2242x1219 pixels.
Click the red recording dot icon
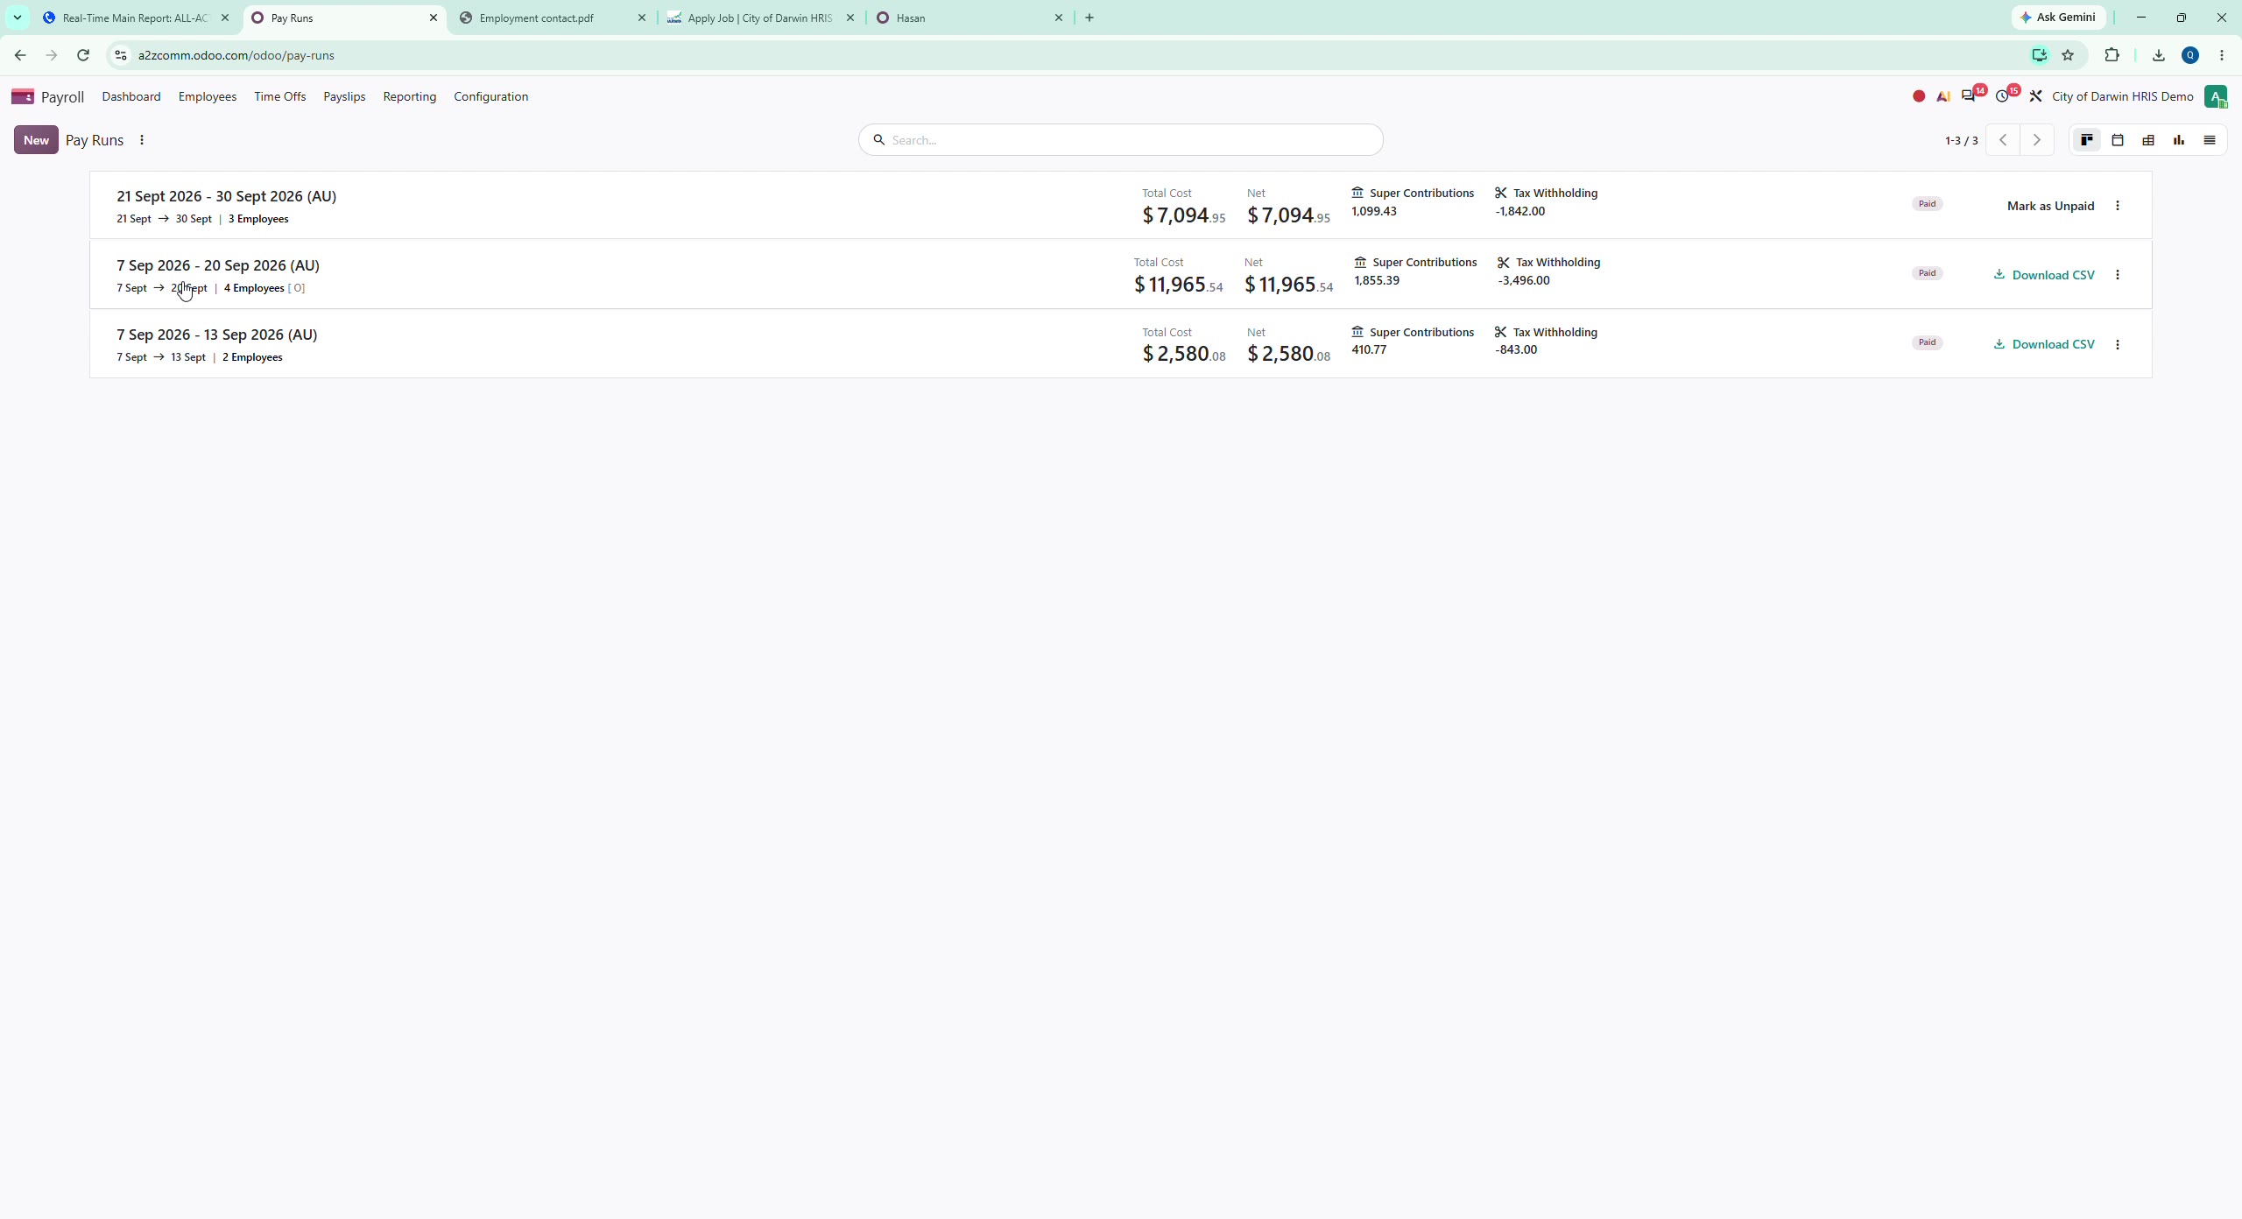[x=1919, y=96]
